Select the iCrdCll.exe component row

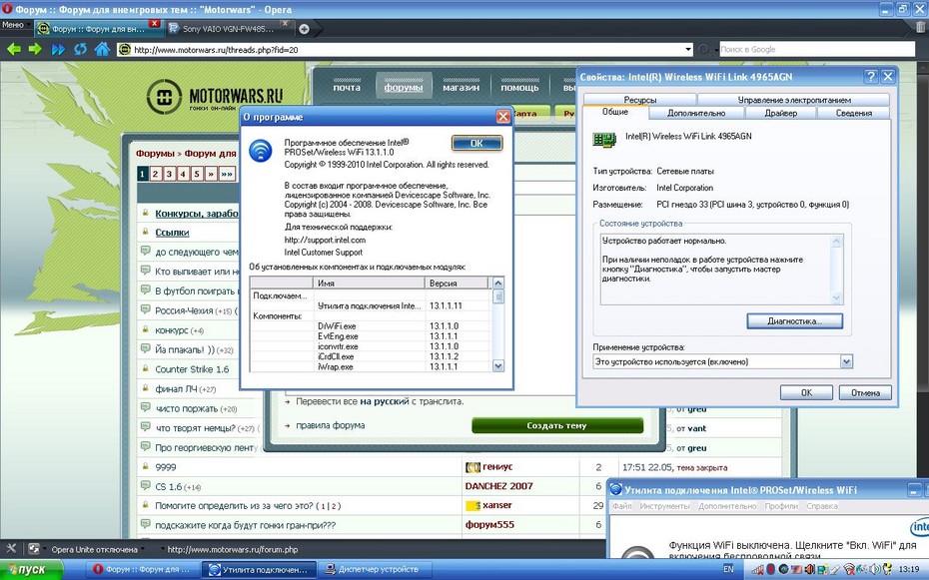(x=371, y=356)
